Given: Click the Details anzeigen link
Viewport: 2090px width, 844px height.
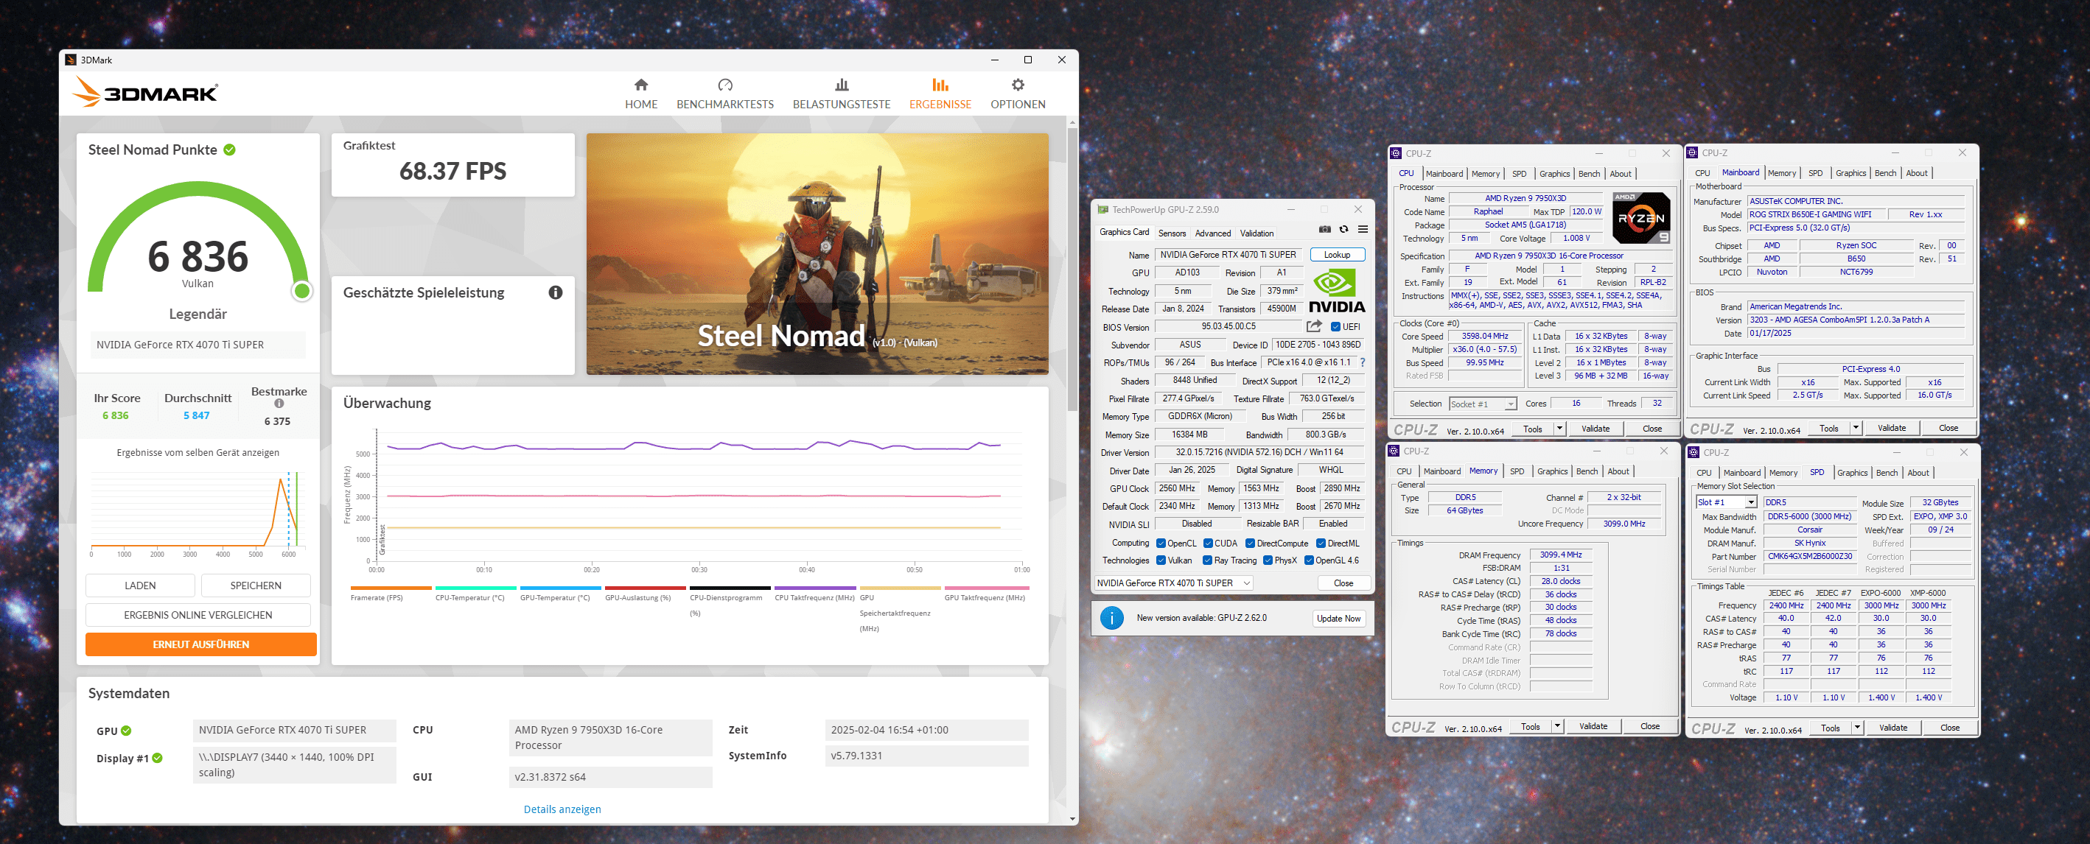Looking at the screenshot, I should pos(562,809).
